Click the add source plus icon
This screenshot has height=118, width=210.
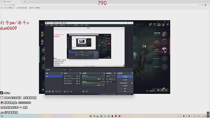point(65,91)
